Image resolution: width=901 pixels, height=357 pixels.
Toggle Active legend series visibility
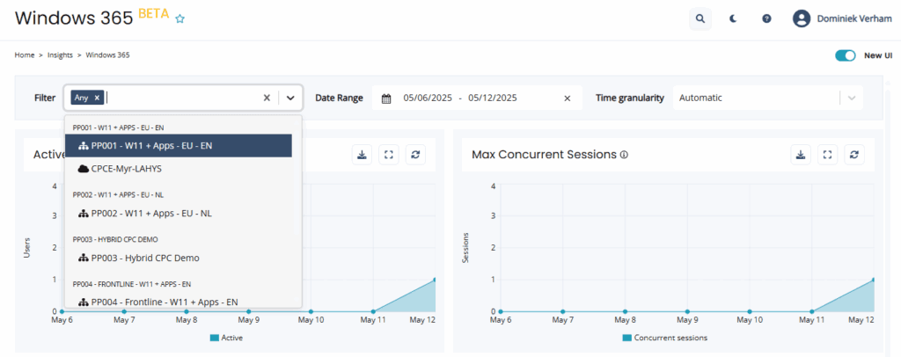click(x=226, y=338)
